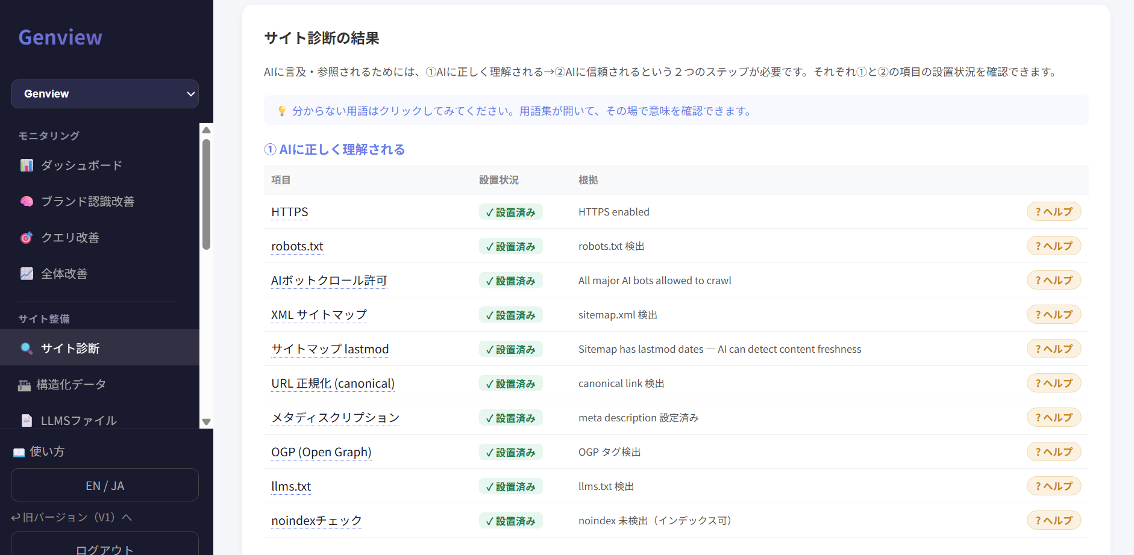
Task: Select 全体改善 in the sidebar
Action: [99, 274]
